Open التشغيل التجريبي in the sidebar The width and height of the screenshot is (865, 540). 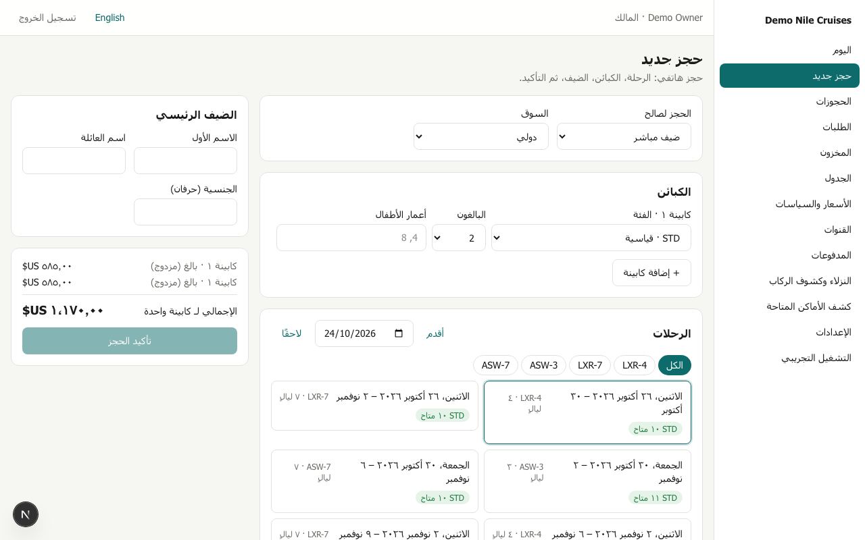(789, 358)
